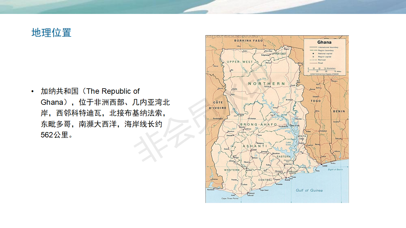Image resolution: width=406 pixels, height=228 pixels.
Task: Click the UPPER WEST region label
Action: click(x=240, y=62)
